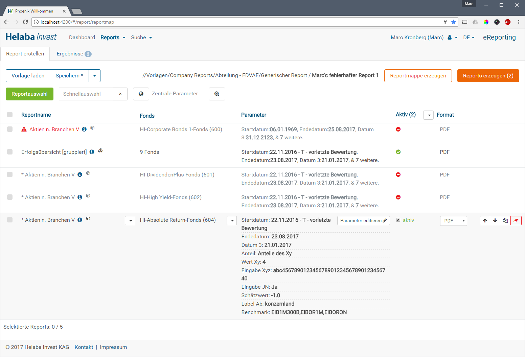Click the red warning triangle icon

24,129
